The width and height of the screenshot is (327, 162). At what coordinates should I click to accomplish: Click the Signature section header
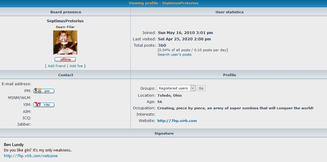pyautogui.click(x=164, y=133)
